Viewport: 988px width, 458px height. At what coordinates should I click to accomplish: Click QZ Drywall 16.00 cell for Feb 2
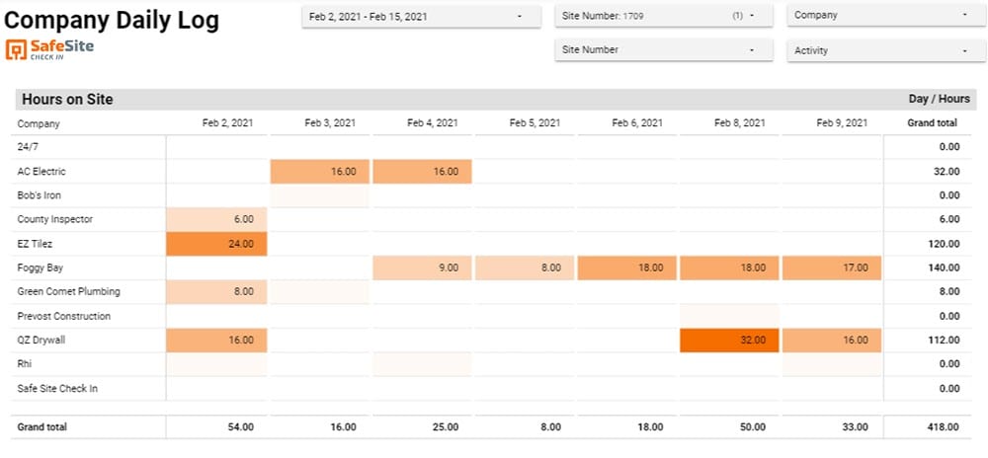pyautogui.click(x=216, y=341)
